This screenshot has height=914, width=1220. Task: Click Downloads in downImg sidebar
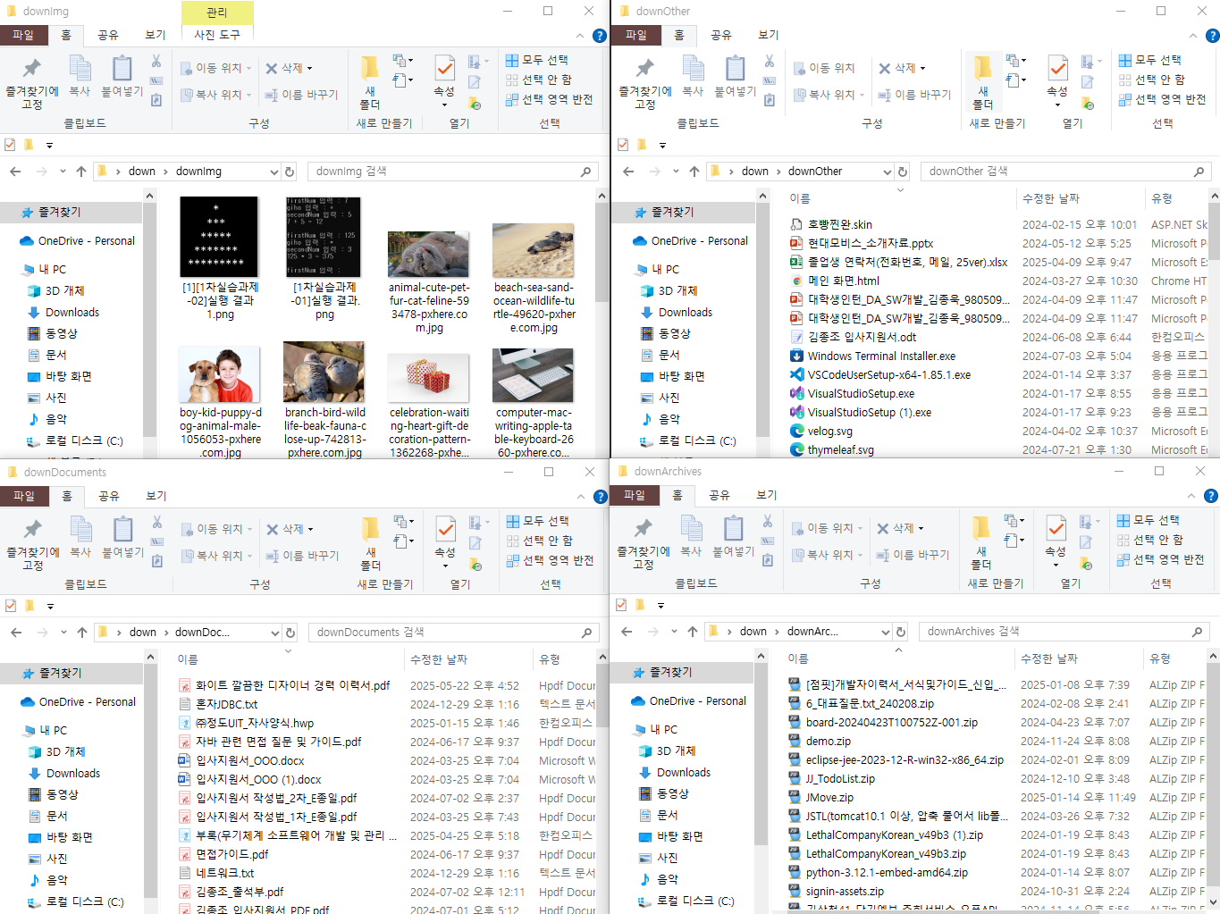pos(72,313)
